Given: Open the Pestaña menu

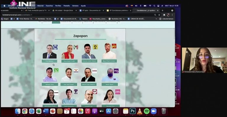Looking at the screenshot, I should [x=67, y=6].
